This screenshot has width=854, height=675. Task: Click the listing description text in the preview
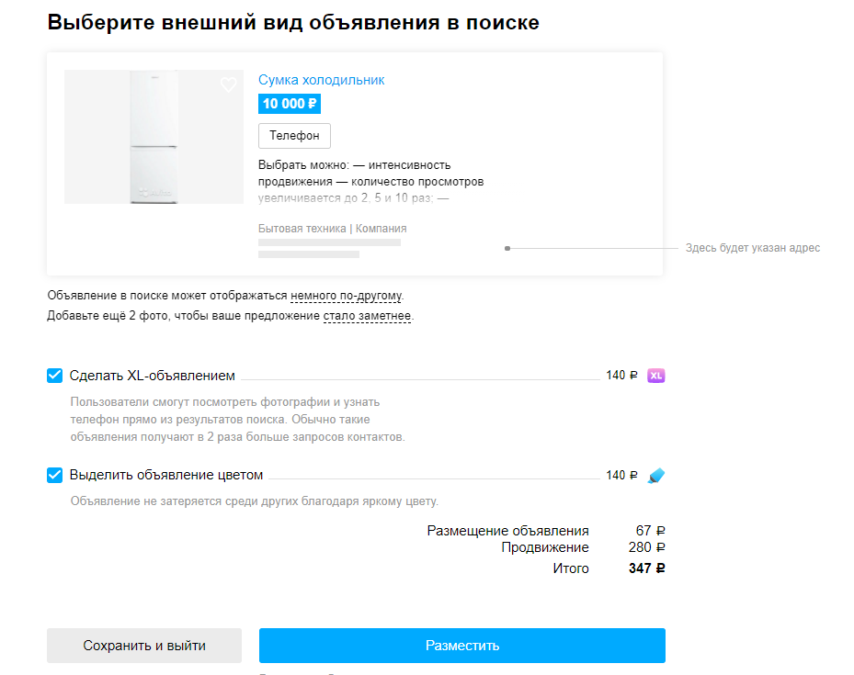point(370,182)
